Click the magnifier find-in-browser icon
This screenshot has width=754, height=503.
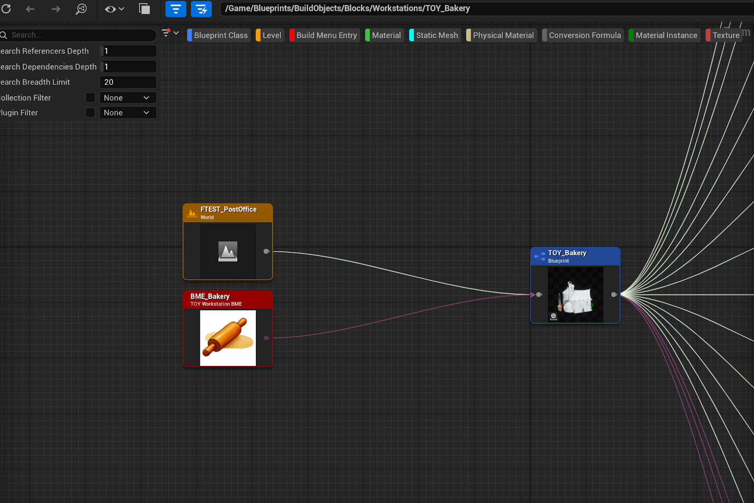tap(82, 9)
